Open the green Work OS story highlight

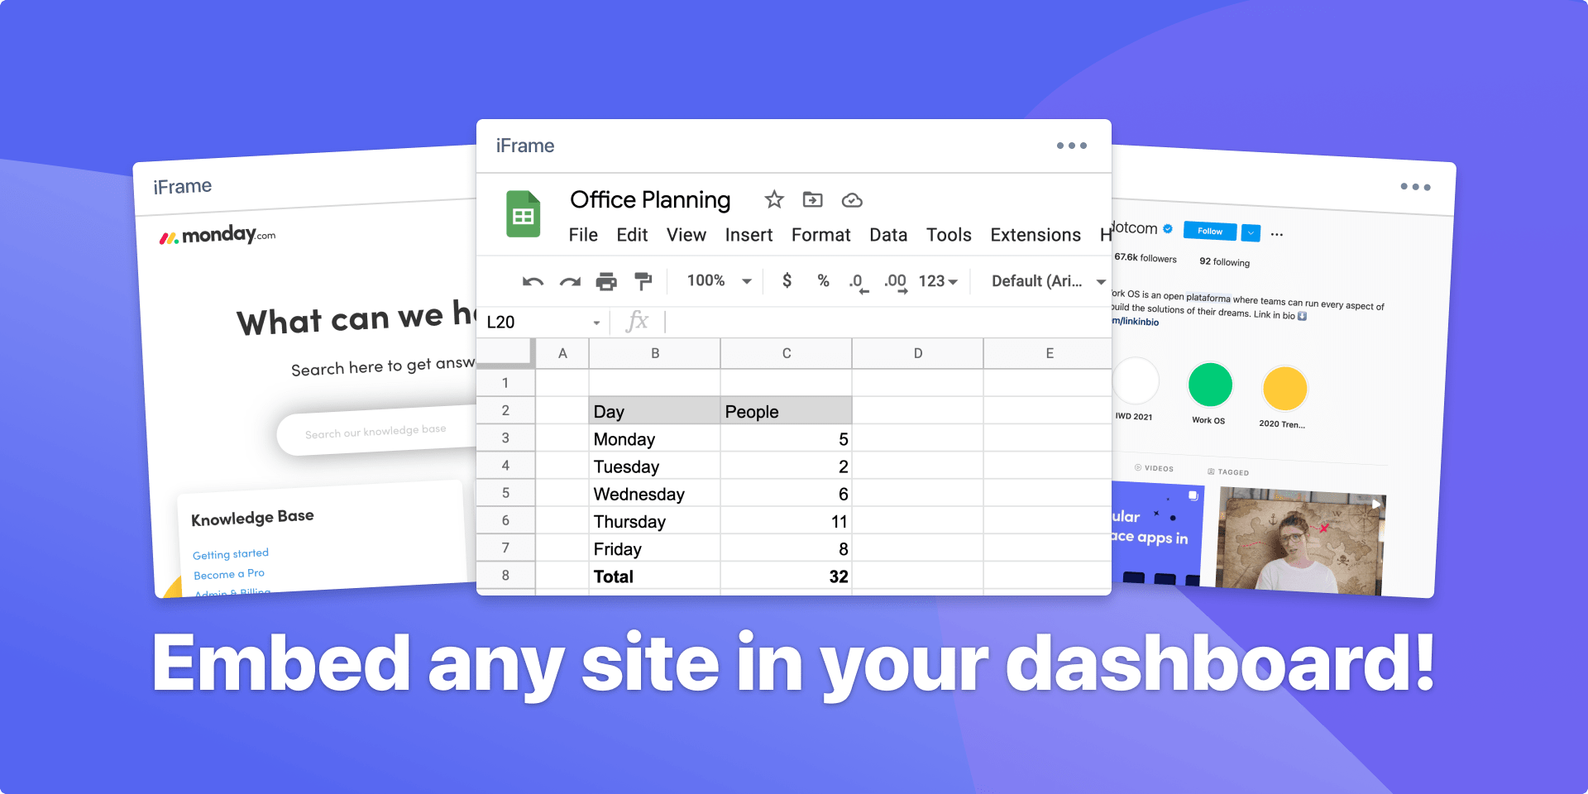pos(1210,385)
